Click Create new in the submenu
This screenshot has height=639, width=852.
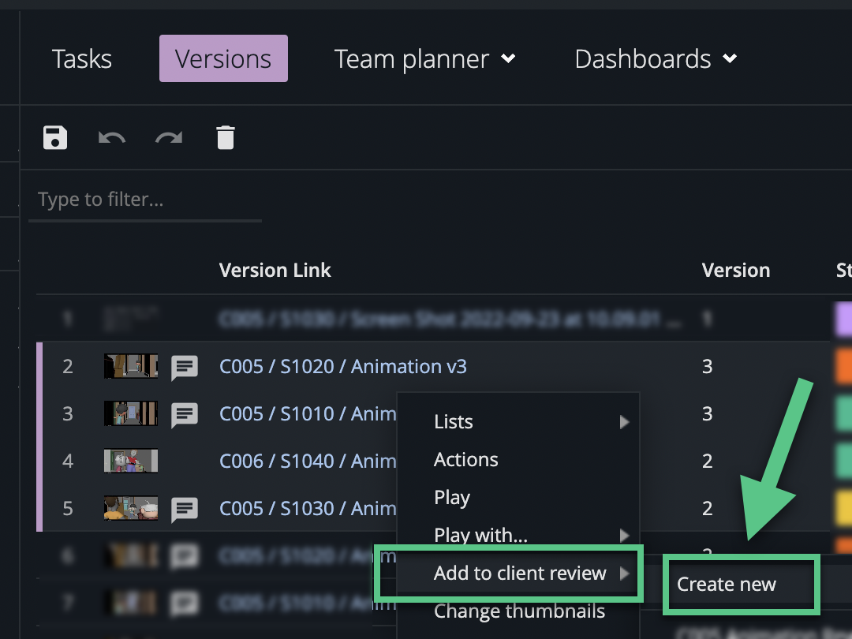727,584
